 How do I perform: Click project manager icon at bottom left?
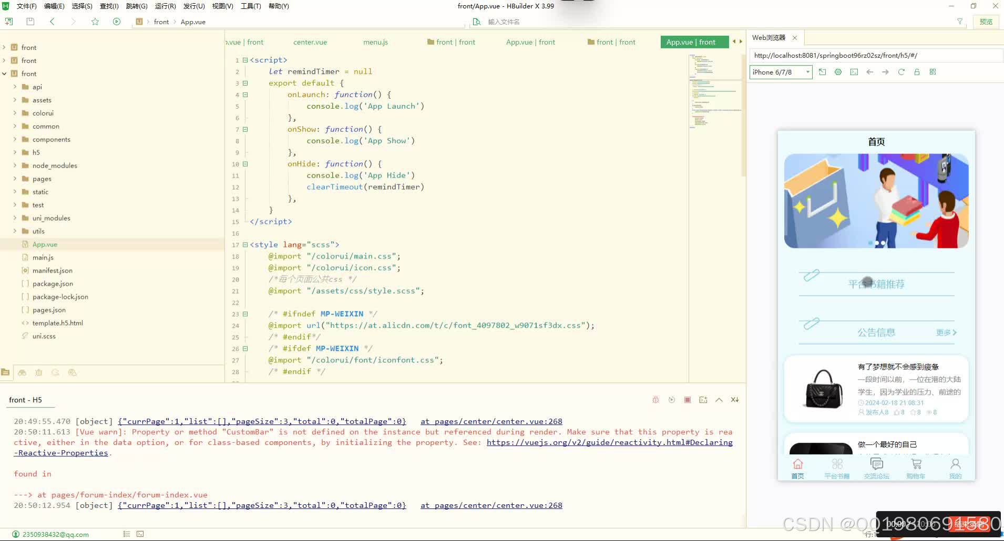[x=6, y=372]
